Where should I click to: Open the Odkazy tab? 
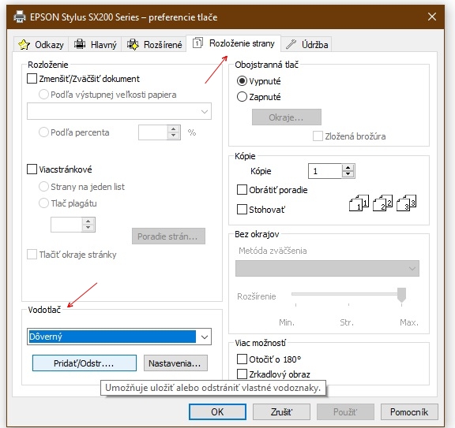point(41,45)
